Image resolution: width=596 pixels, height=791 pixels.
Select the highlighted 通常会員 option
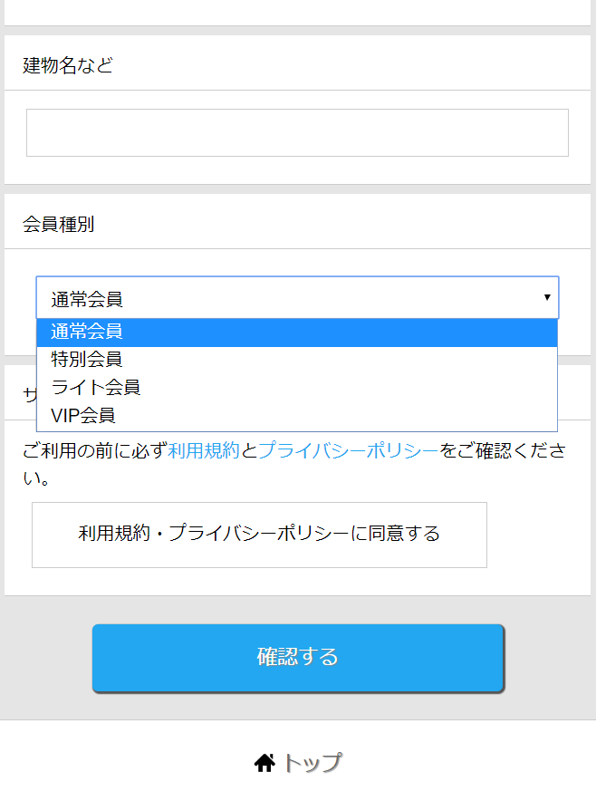(87, 332)
